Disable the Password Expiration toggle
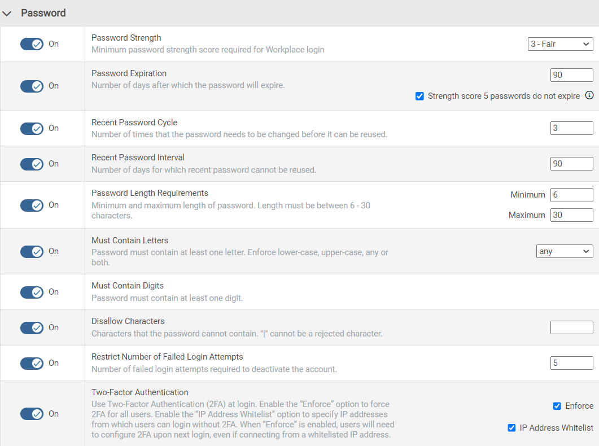This screenshot has width=599, height=446. [32, 86]
